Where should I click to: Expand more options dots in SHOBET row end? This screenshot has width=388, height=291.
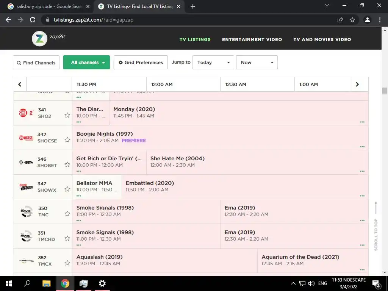(x=362, y=171)
